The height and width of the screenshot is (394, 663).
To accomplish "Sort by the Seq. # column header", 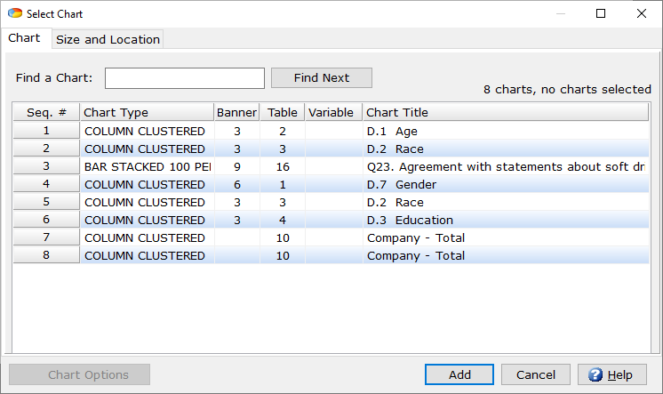I will pyautogui.click(x=46, y=113).
